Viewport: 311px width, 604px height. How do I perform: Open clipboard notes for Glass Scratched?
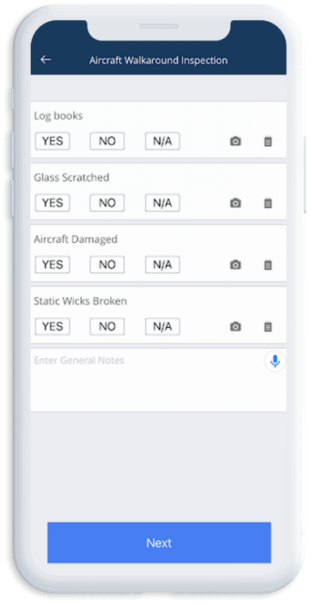click(x=268, y=203)
